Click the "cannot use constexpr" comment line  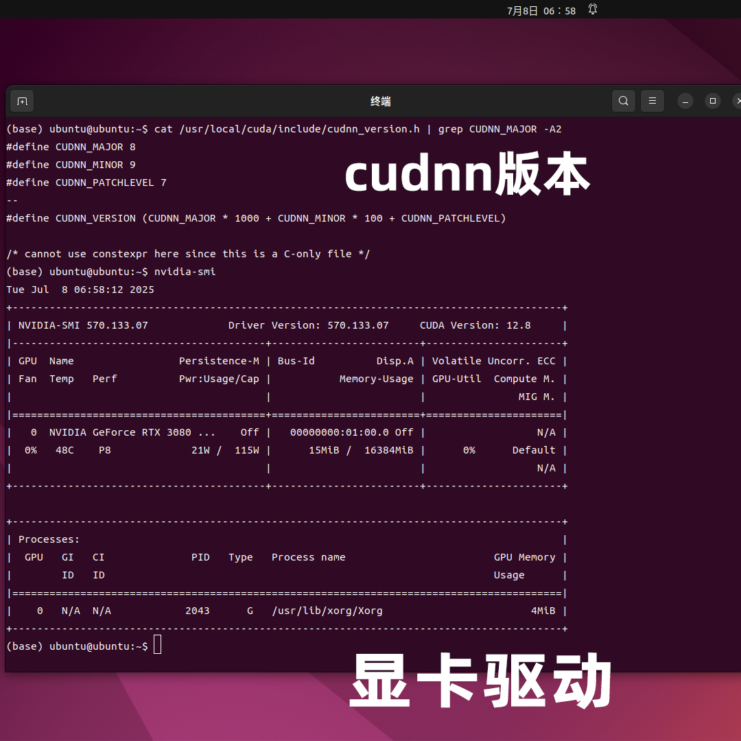(x=188, y=254)
